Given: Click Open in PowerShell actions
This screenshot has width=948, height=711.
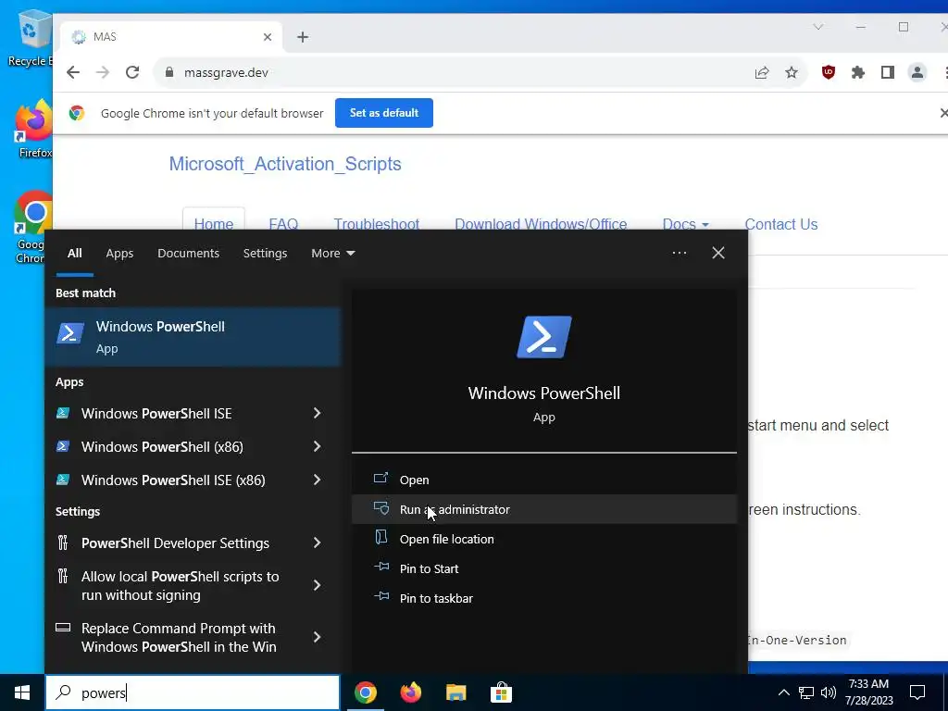Looking at the screenshot, I should click(x=544, y=480).
